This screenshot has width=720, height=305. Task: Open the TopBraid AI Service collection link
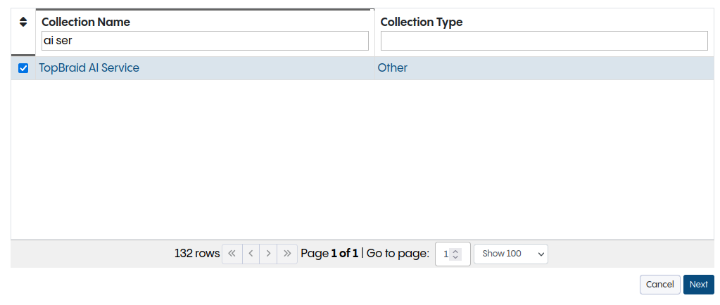tap(89, 68)
